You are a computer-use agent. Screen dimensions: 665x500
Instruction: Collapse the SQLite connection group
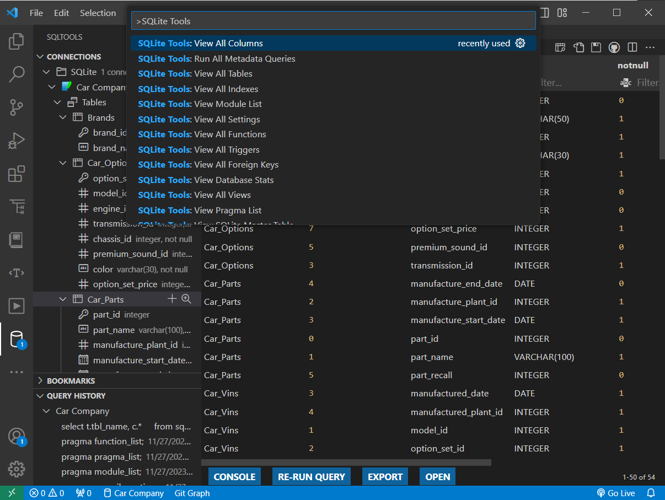point(46,72)
